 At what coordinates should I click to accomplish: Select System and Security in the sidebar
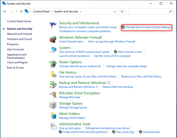click(19, 29)
